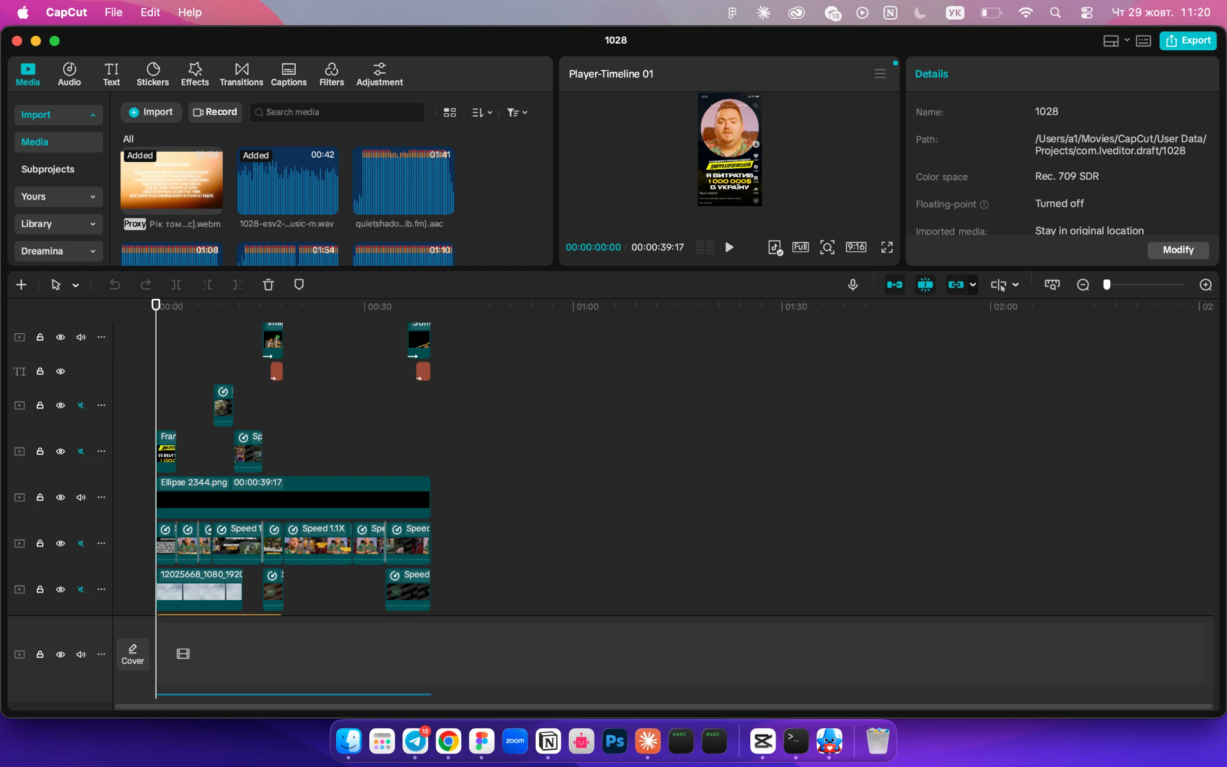
Task: Open the media sort order dropdown
Action: 482,112
